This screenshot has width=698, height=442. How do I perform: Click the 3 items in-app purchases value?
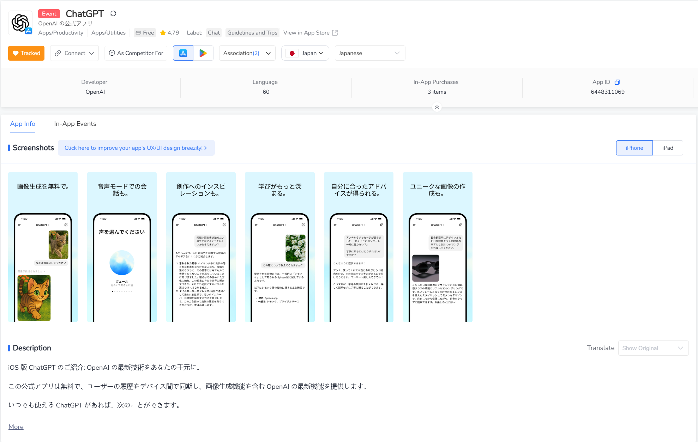437,92
